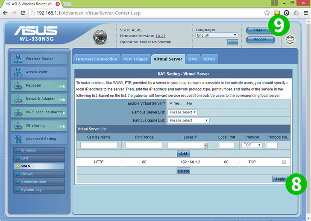Focus the Local Port input field
Screen dimensions: 311x221
tap(226, 145)
